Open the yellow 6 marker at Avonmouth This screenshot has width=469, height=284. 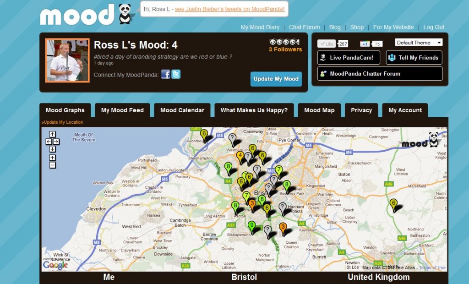tap(204, 135)
